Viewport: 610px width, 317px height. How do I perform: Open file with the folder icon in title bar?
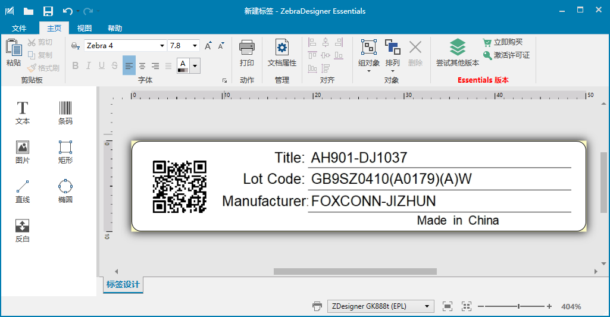click(29, 11)
